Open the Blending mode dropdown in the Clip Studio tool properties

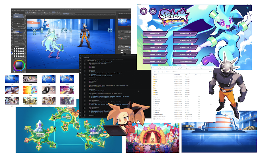[21, 35]
